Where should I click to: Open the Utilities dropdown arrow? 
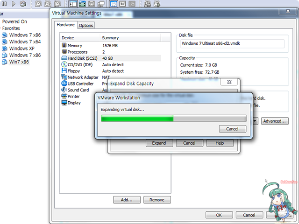[x=256, y=121]
